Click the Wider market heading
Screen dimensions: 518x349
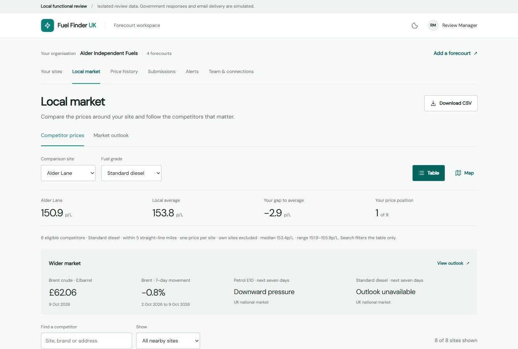pyautogui.click(x=65, y=263)
